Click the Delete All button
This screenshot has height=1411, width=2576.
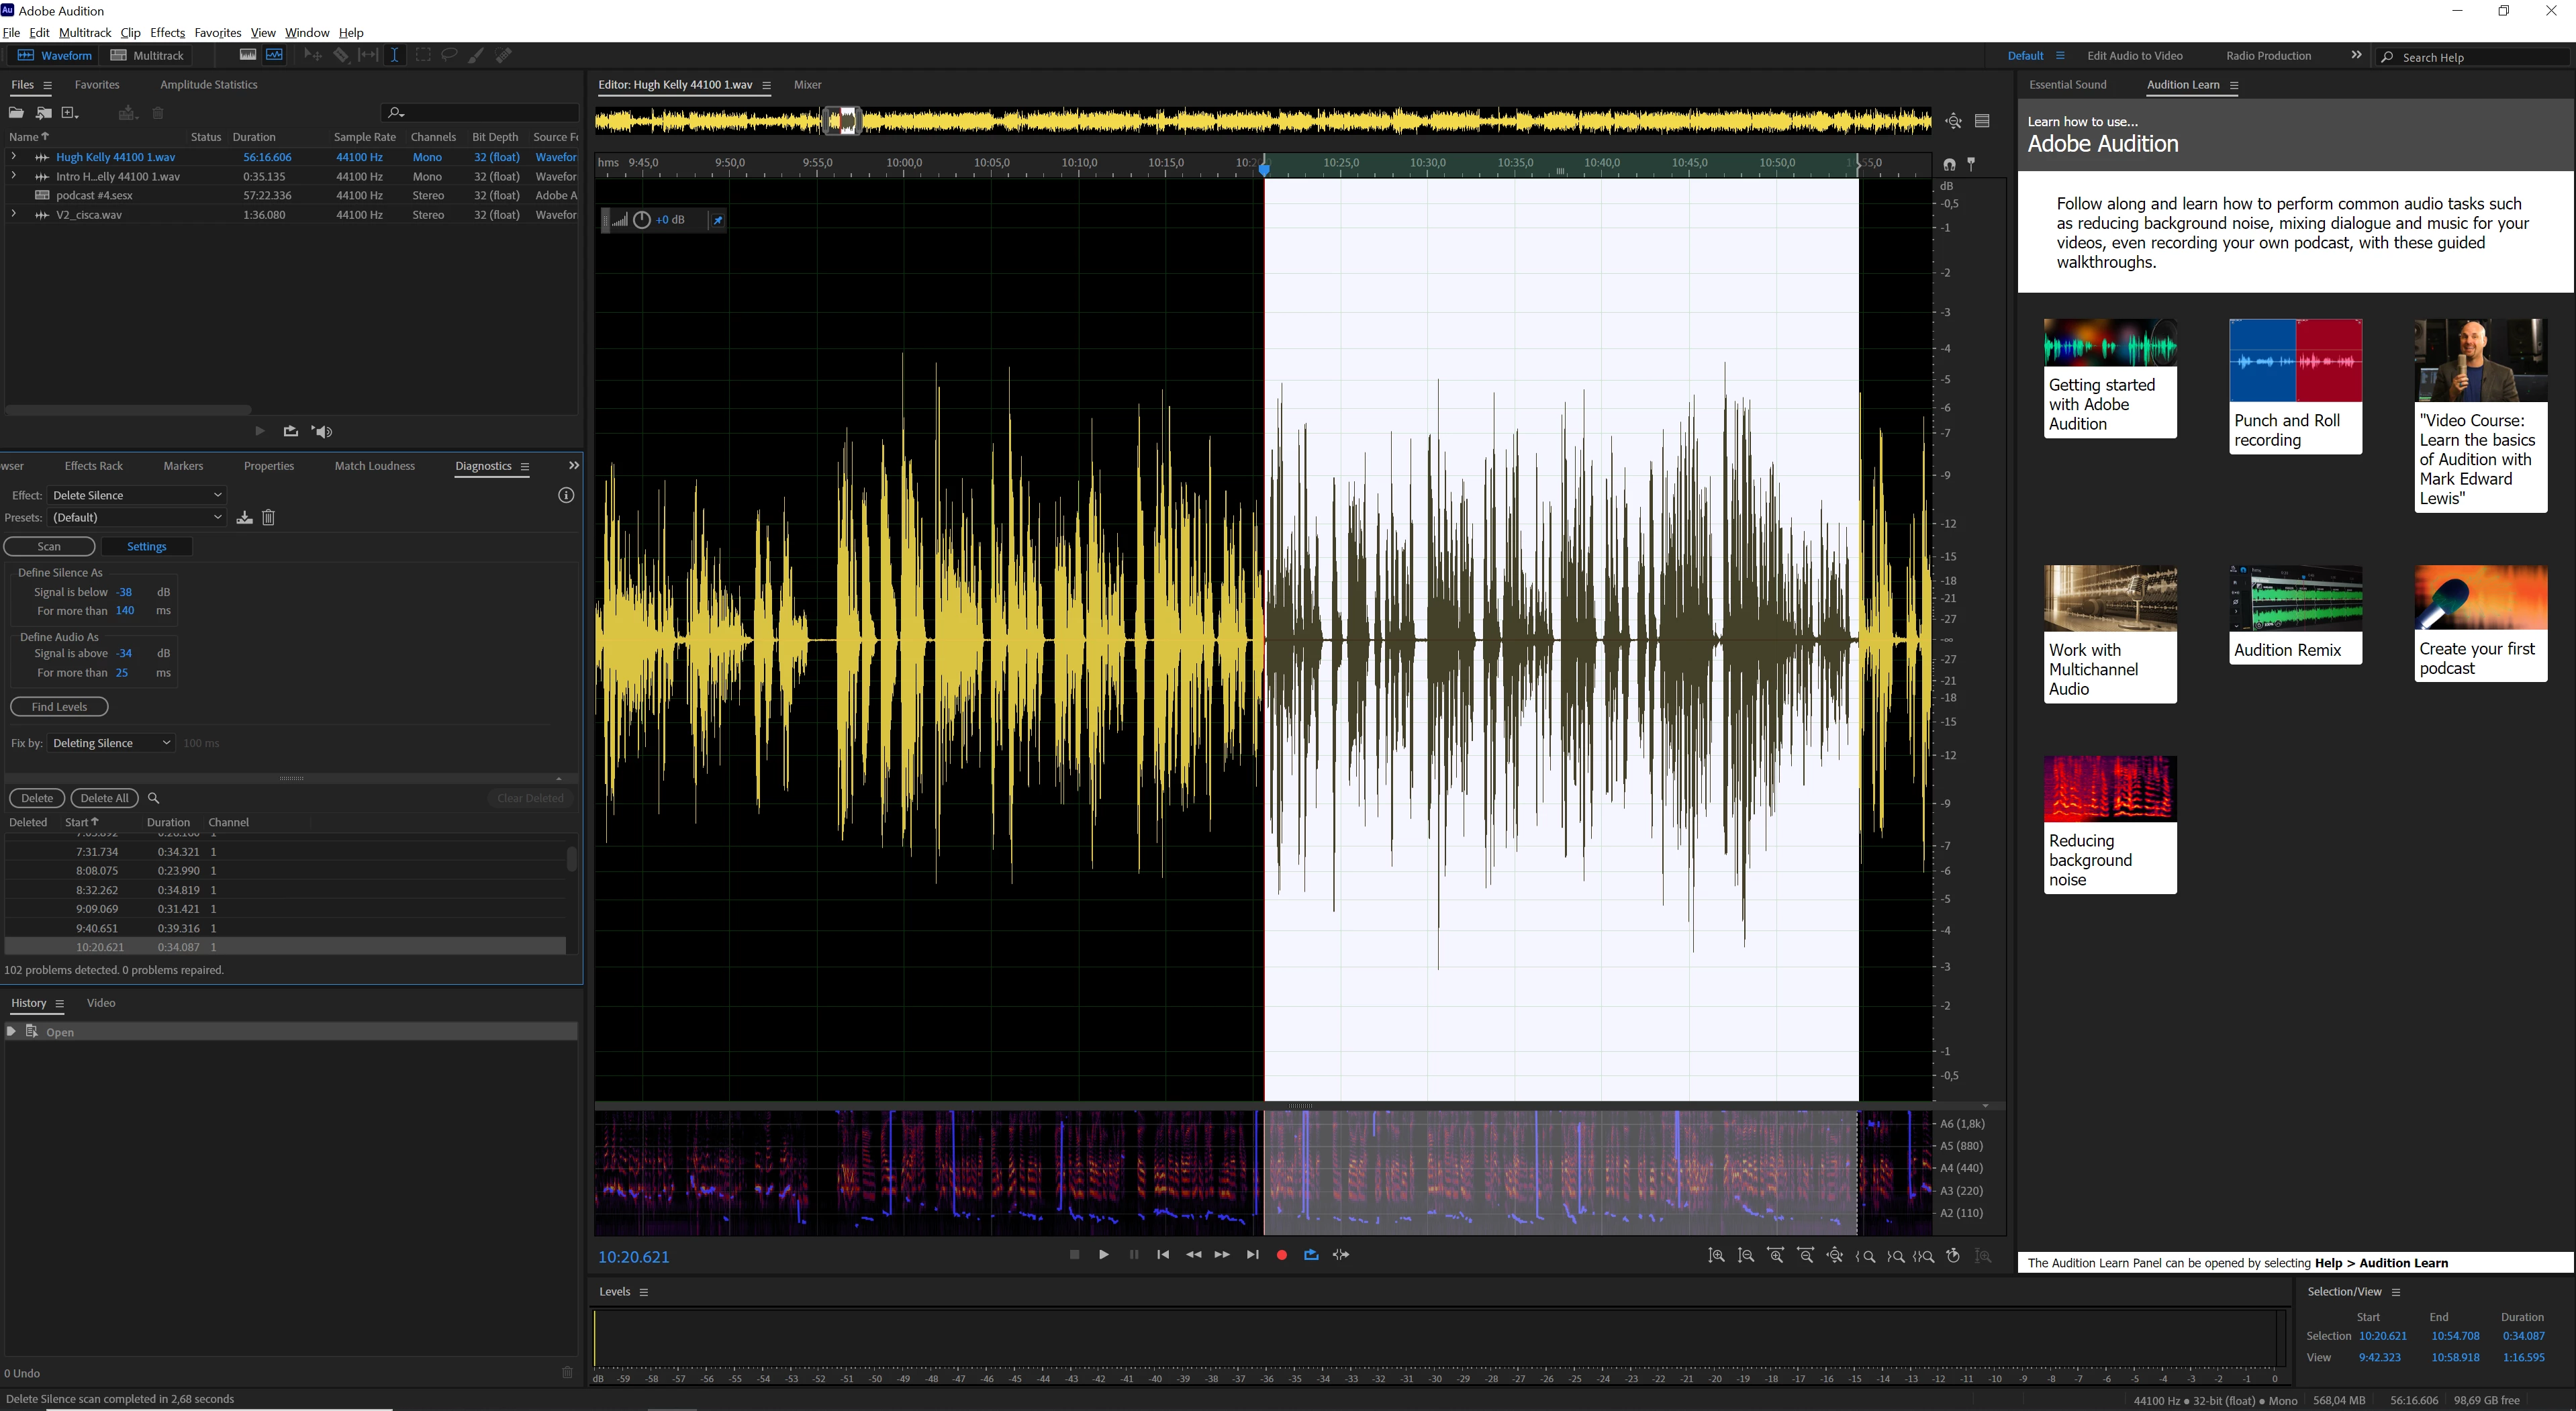click(x=104, y=798)
